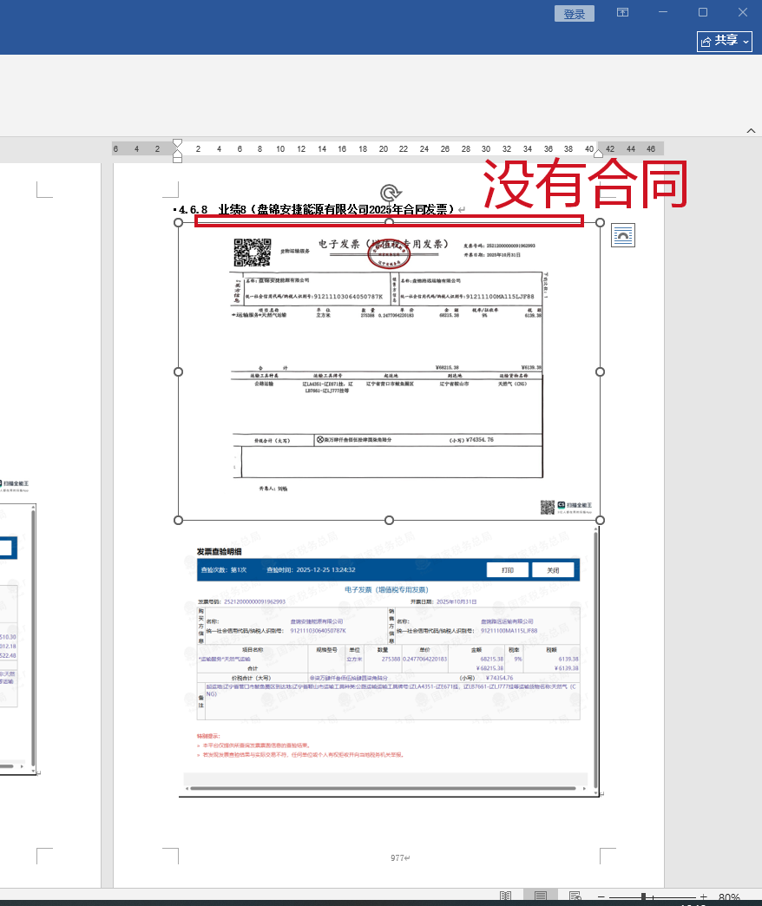Click the left-middle sizing handle of the invoice image

(179, 371)
